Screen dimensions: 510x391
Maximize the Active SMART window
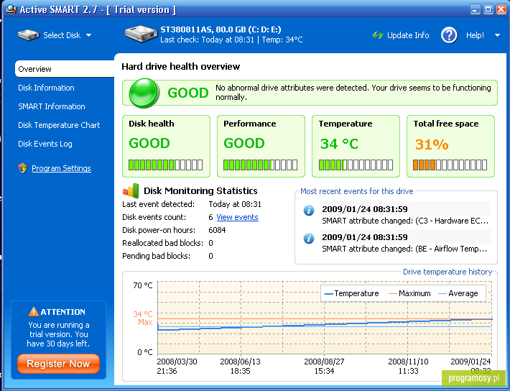pyautogui.click(x=488, y=9)
